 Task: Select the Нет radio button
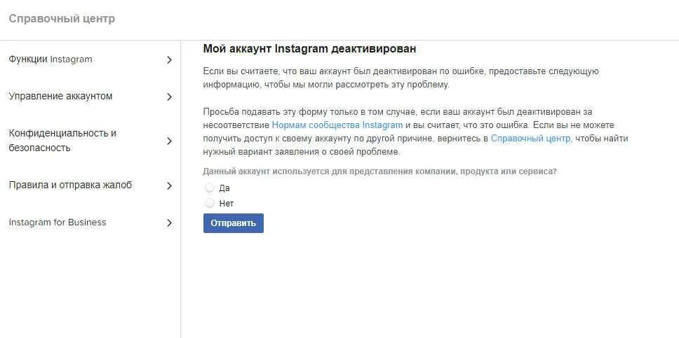[x=210, y=203]
